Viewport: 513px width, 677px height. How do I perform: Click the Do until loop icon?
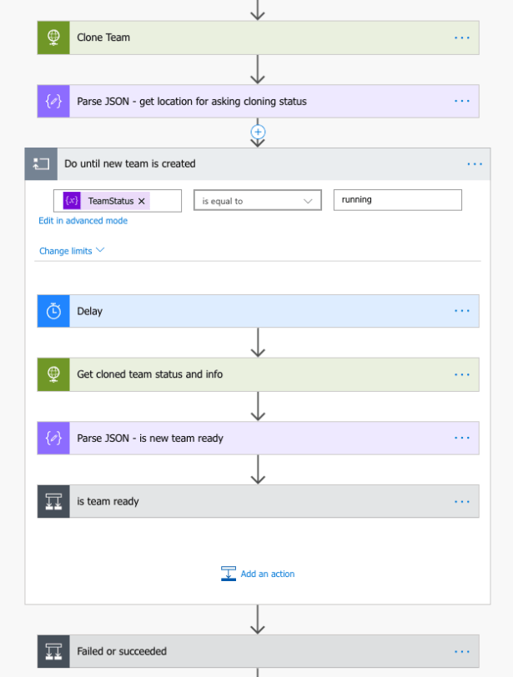pyautogui.click(x=40, y=163)
